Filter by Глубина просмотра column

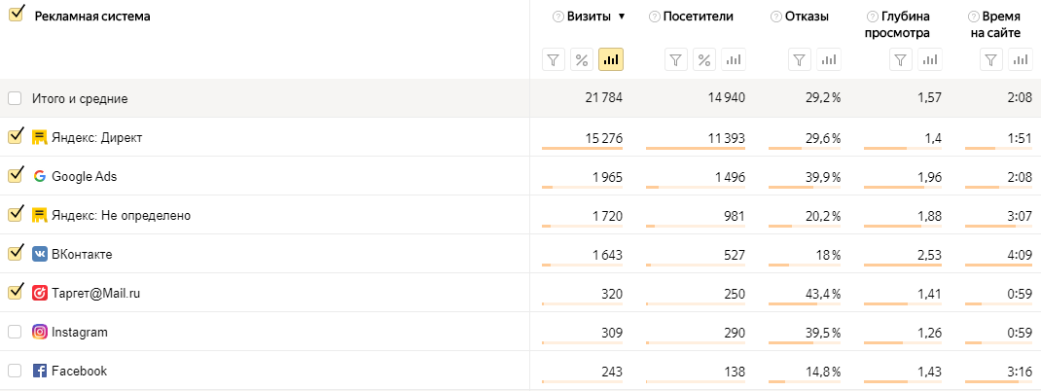901,60
